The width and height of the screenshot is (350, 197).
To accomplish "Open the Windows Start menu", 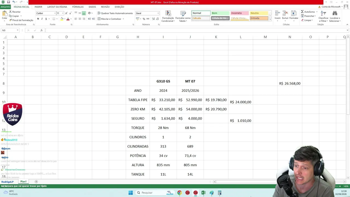I will point(131,193).
